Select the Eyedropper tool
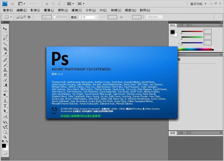 [5, 54]
